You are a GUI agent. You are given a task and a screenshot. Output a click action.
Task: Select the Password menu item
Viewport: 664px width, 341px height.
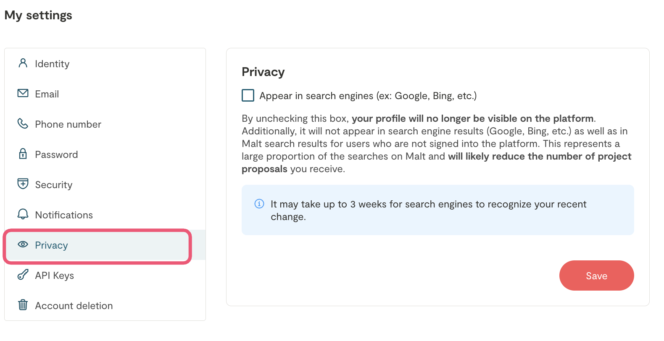(x=56, y=155)
